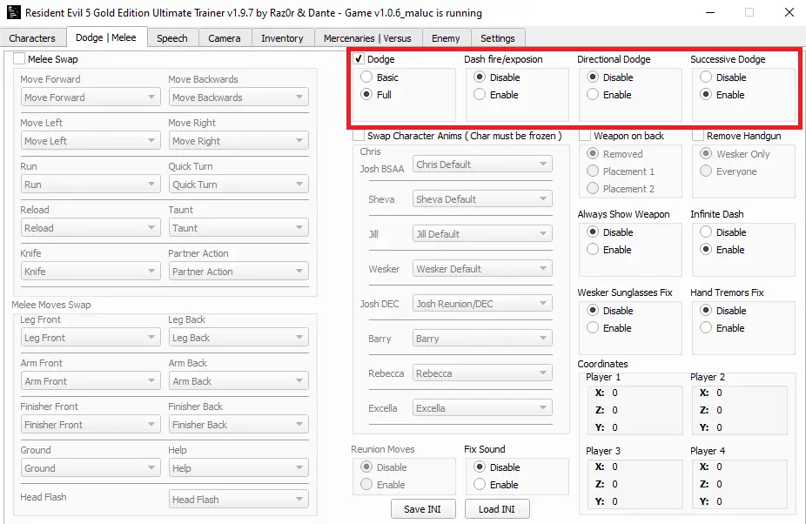Viewport: 806px width, 524px height.
Task: Enable Directional Dodge radio button
Action: click(593, 95)
